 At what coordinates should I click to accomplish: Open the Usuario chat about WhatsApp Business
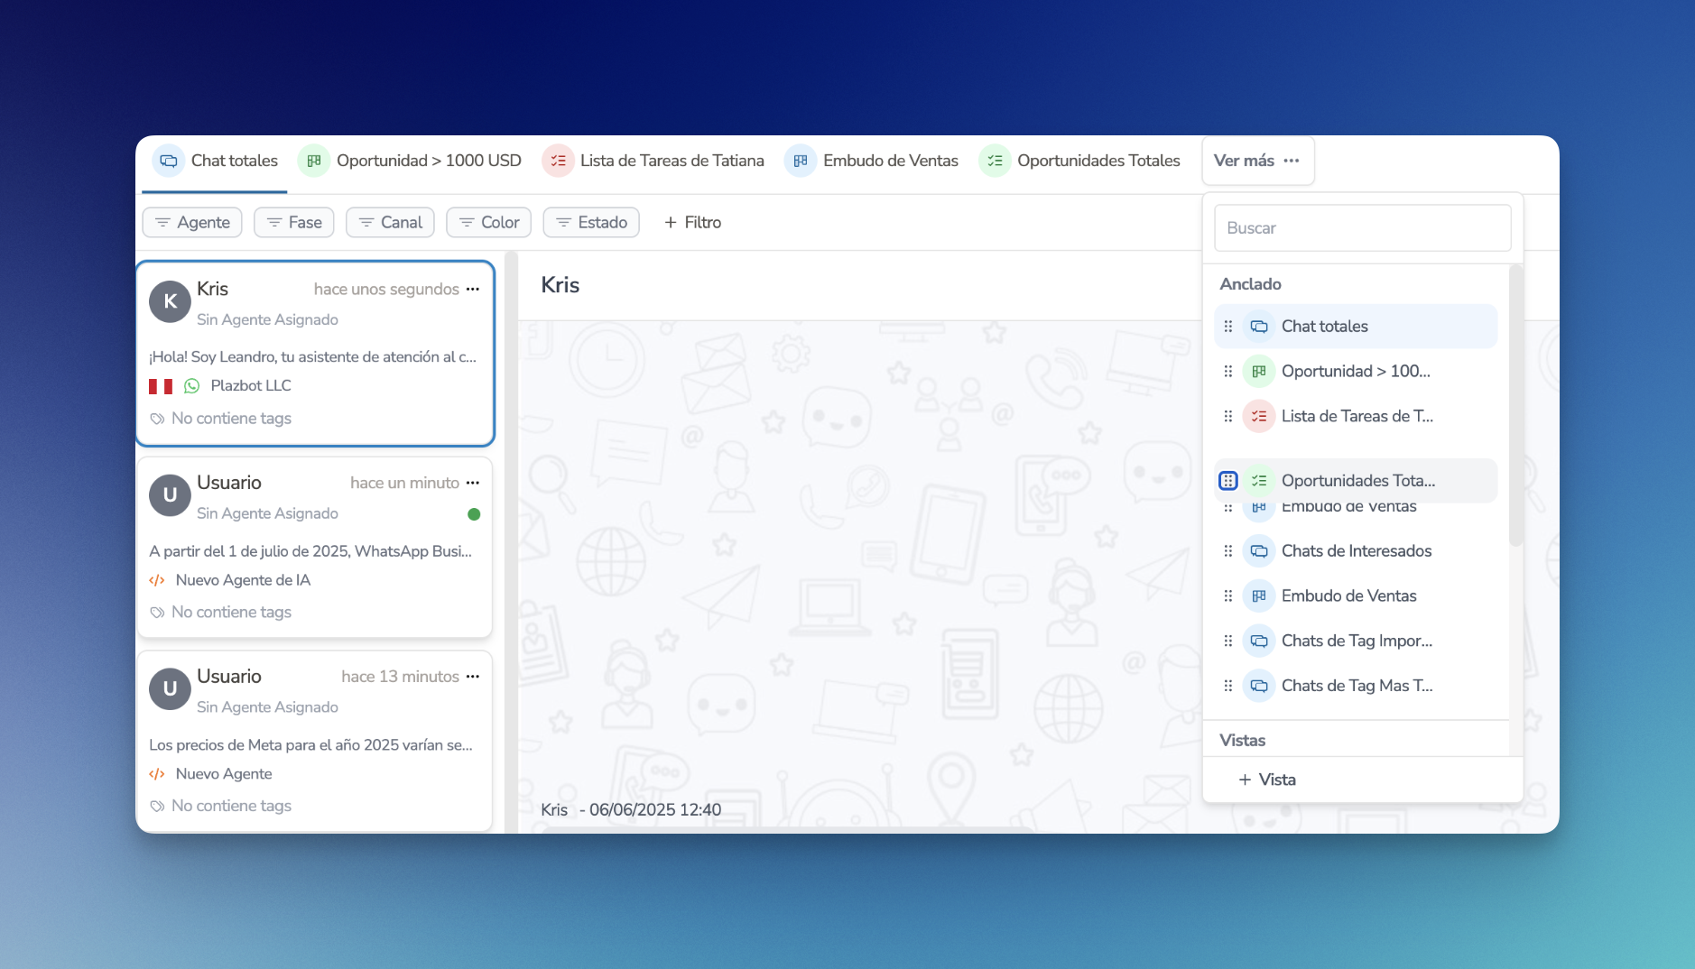point(314,548)
